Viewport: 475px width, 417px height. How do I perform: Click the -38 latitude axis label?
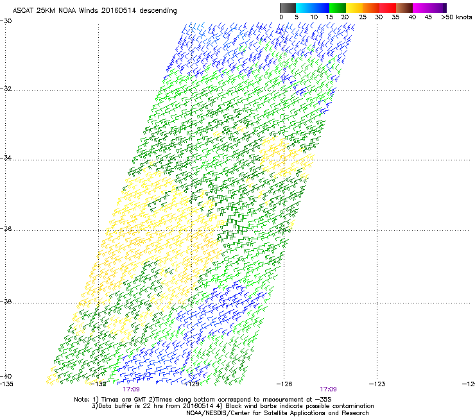(6, 302)
